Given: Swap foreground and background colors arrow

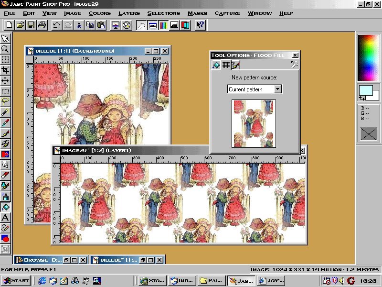Looking at the screenshot, I should point(361,99).
